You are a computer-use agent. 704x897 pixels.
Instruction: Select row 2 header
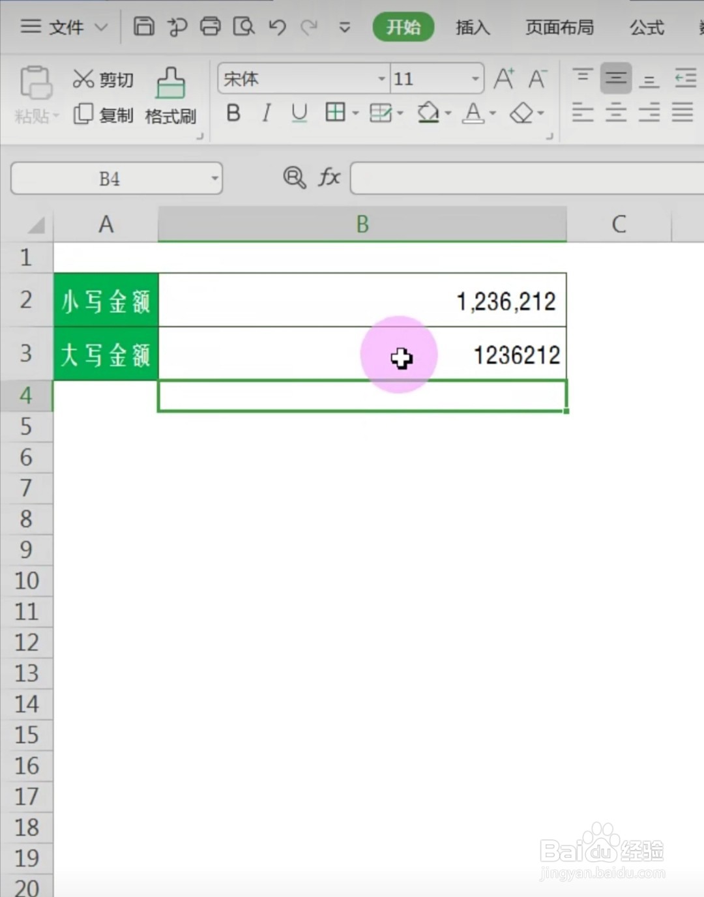click(26, 300)
